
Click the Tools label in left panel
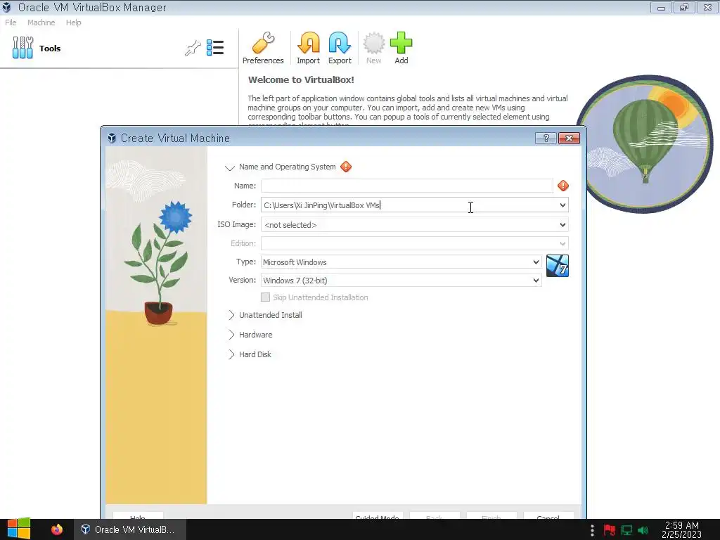[x=50, y=49]
